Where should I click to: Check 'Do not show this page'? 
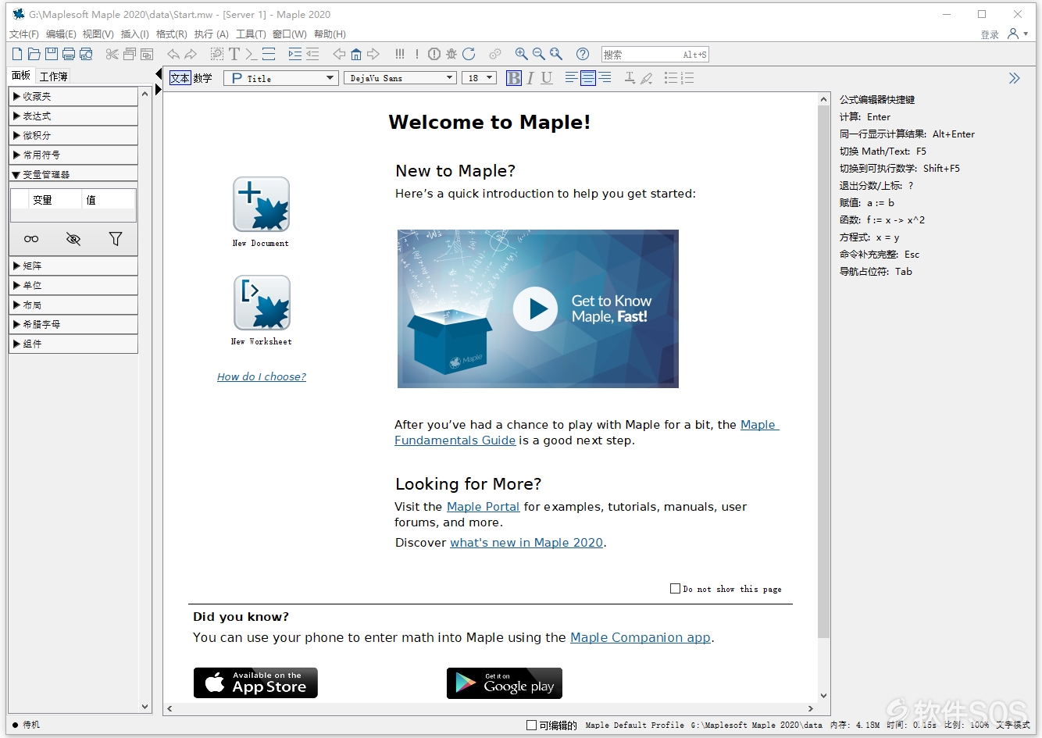click(676, 589)
